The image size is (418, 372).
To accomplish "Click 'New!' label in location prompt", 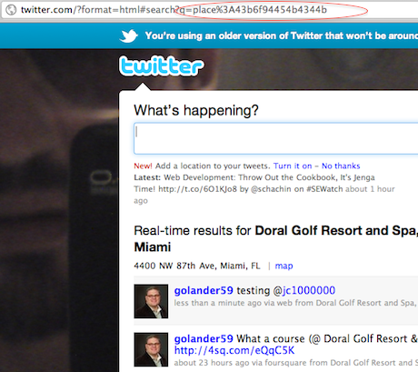I will (x=143, y=166).
